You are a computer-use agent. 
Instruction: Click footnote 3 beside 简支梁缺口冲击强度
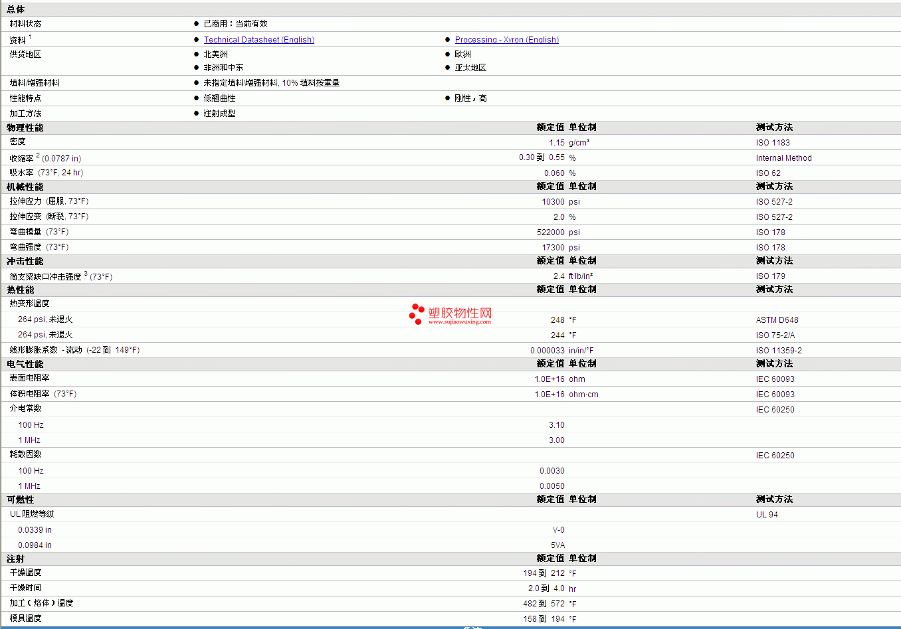[x=86, y=274]
